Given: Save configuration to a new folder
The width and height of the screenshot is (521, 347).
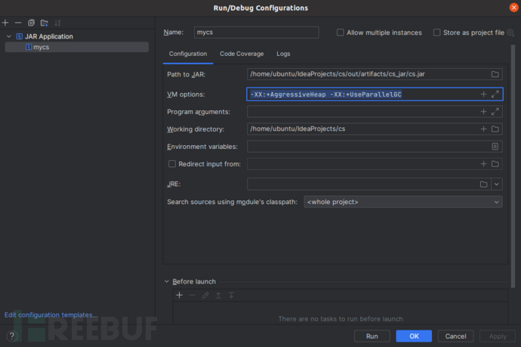Looking at the screenshot, I should tap(45, 23).
